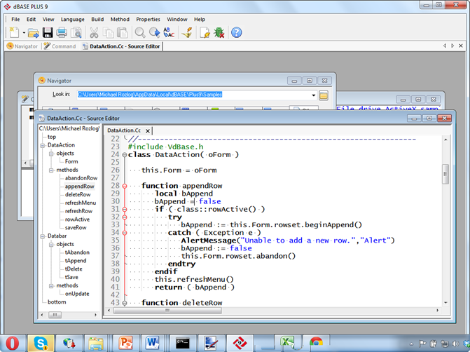Click the Print toolbar icon
The image size is (470, 352).
click(62, 32)
